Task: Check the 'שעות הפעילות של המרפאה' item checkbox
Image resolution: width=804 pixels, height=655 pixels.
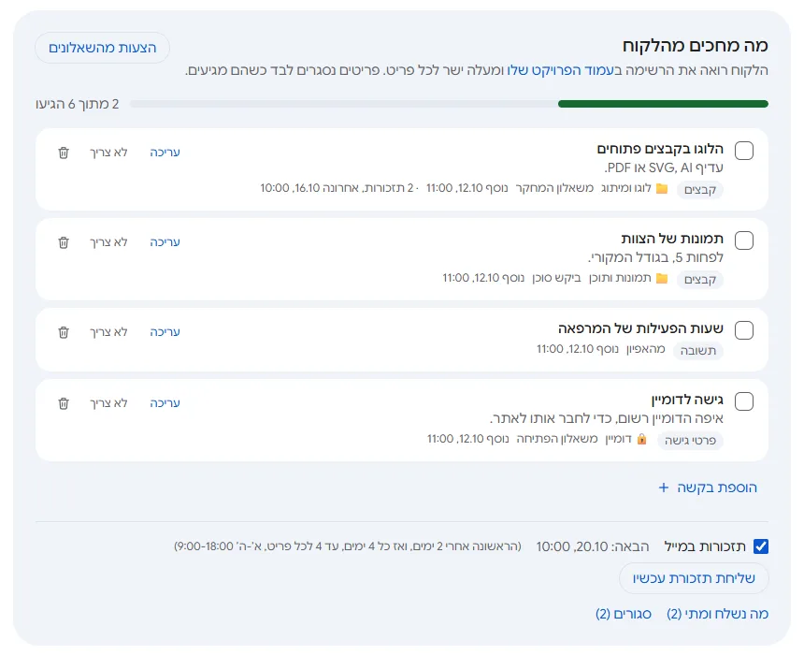Action: click(x=744, y=330)
